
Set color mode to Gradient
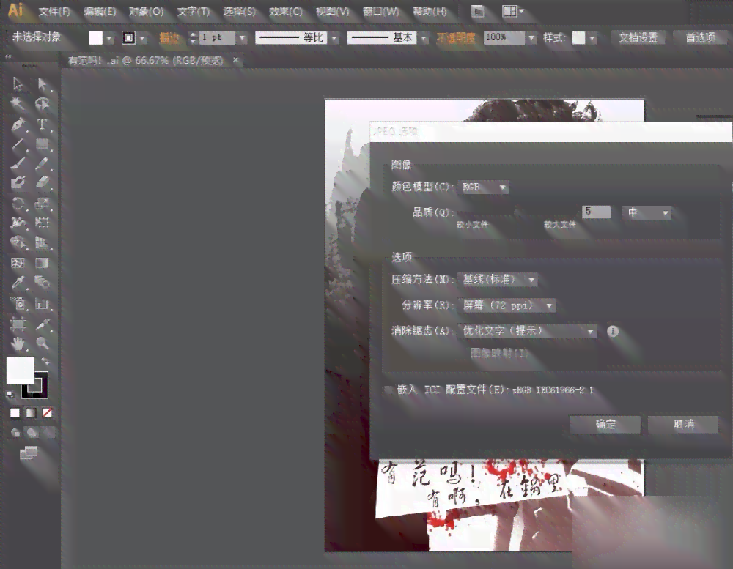click(31, 413)
